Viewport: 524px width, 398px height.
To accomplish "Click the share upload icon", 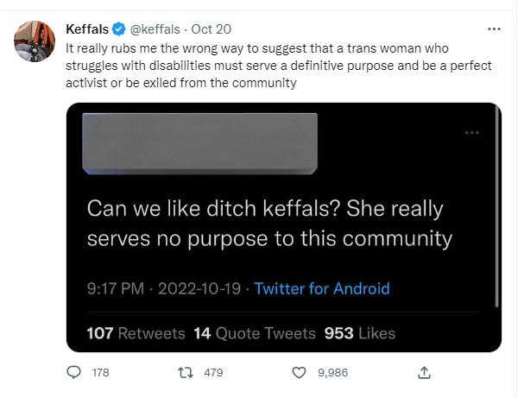I will click(x=424, y=373).
